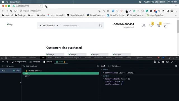179x101 pixels.
Task: Select the user store
Action: (x=61, y=76)
